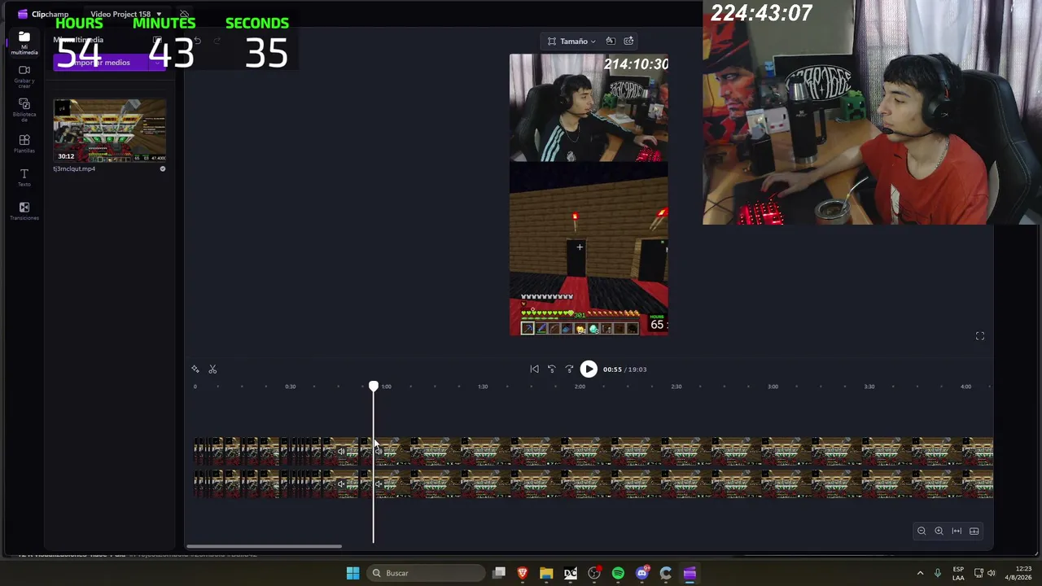1042x586 pixels.
Task: Open Discord from the taskbar
Action: point(641,573)
